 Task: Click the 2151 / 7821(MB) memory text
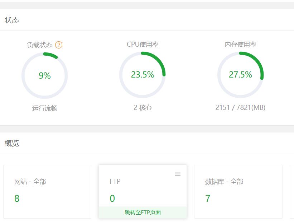click(240, 107)
